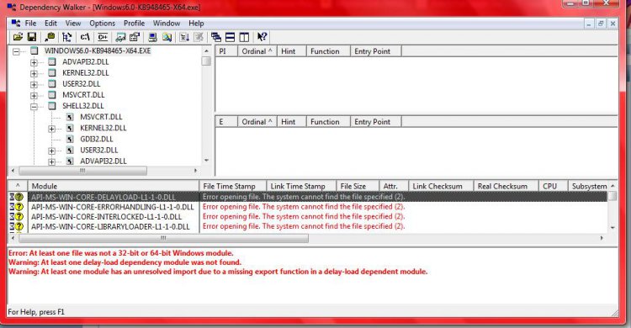631x328 pixels.
Task: Click the warning icon beside API-MS-WIN-CORE-LIBRARYLOADER row
Action: (x=19, y=226)
